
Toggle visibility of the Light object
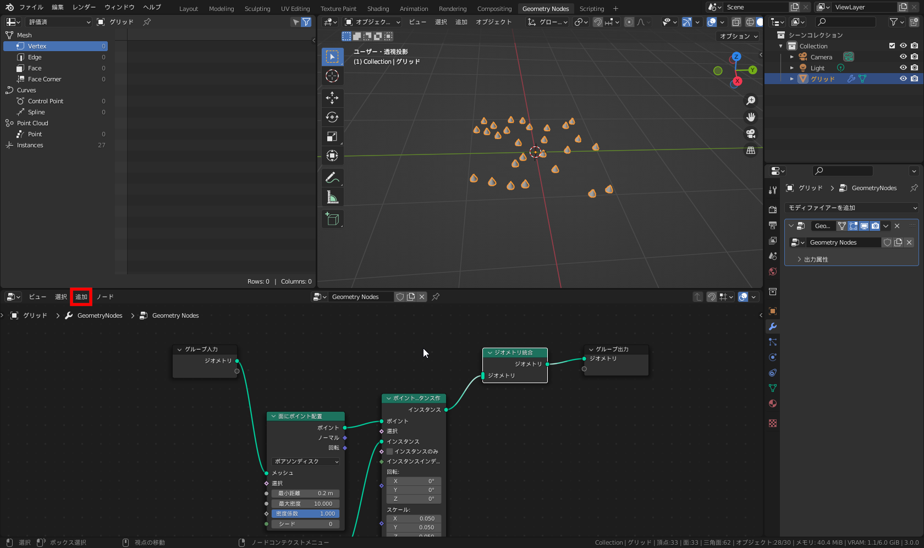[x=903, y=68]
